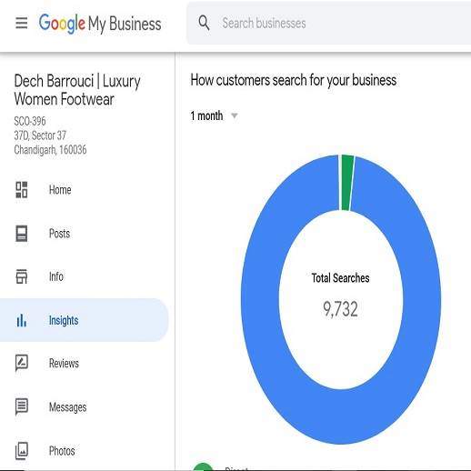Viewport: 471px width, 471px height.
Task: Open the Posts icon in sidebar
Action: [x=22, y=234]
